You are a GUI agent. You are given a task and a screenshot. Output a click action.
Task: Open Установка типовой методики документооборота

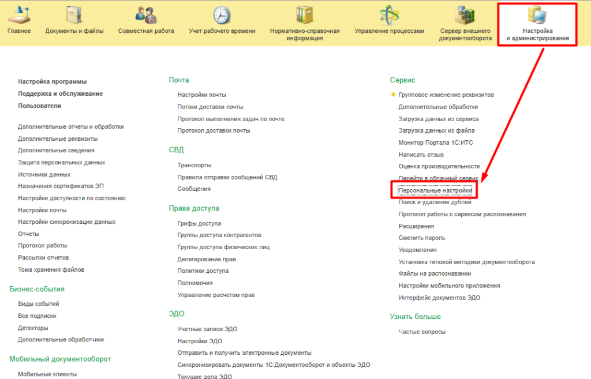(x=466, y=262)
